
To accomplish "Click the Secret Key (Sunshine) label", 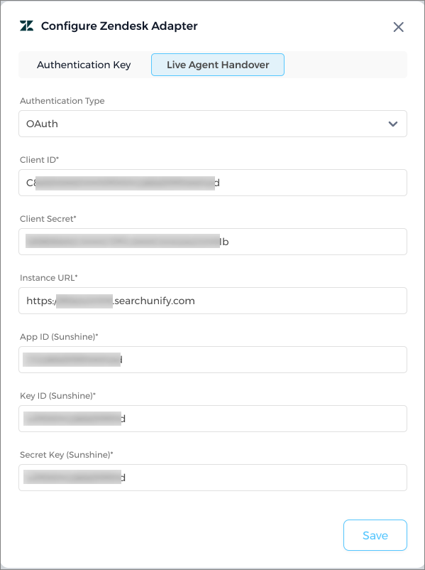I will click(67, 455).
